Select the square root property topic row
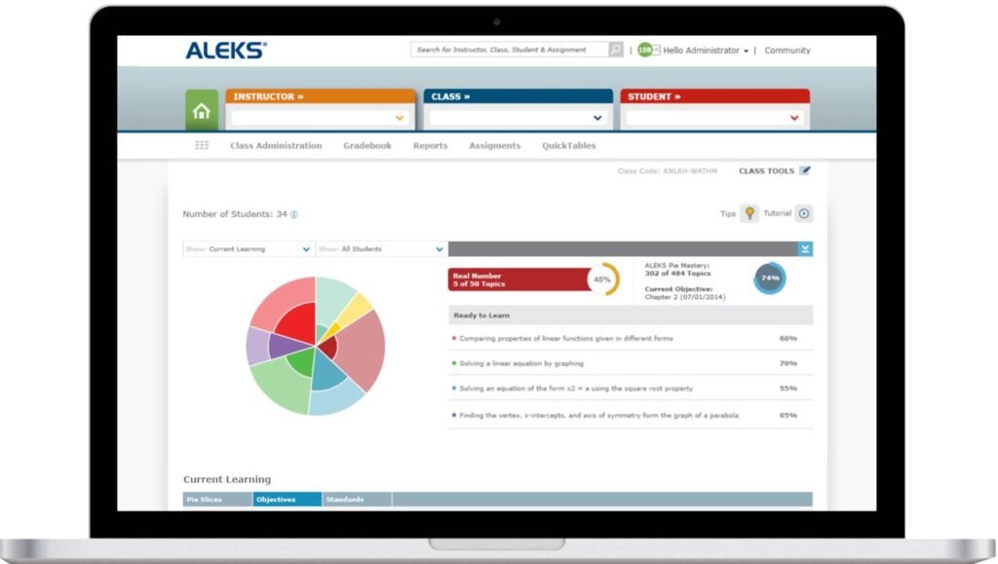Viewport: 998px width, 564px height. click(x=631, y=388)
